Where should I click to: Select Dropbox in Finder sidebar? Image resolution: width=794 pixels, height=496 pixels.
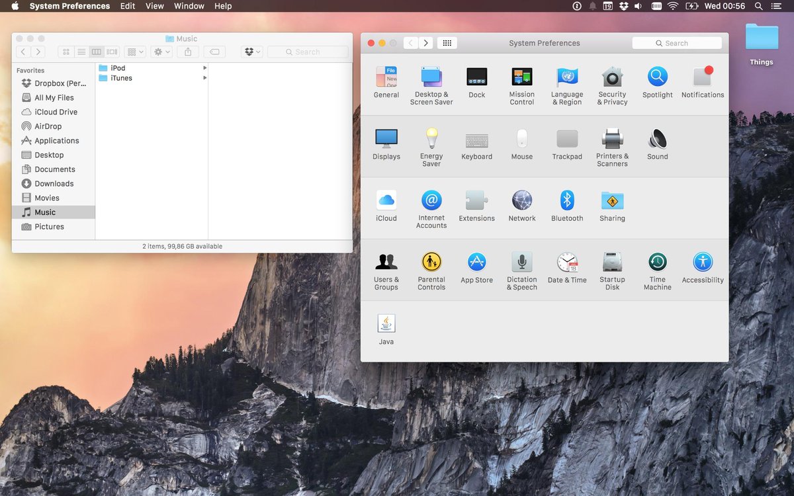tap(54, 83)
